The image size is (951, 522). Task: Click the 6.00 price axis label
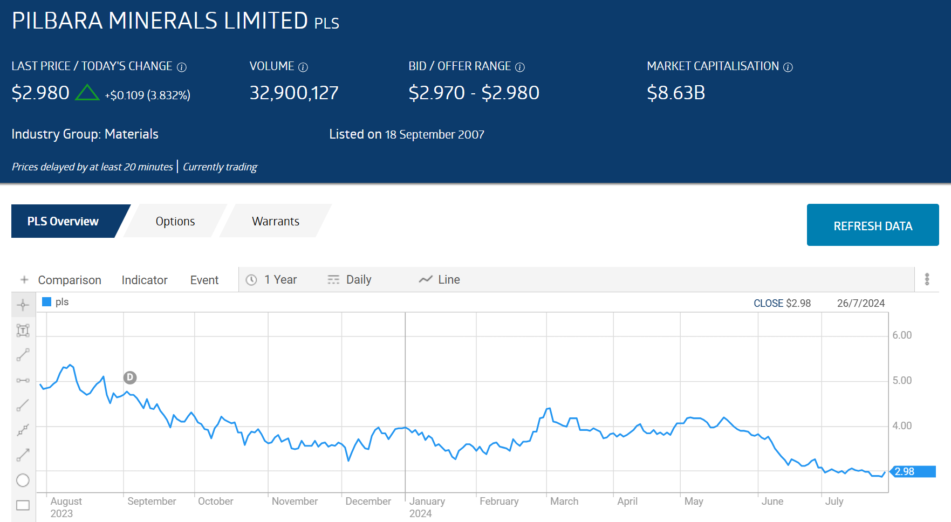click(x=902, y=335)
